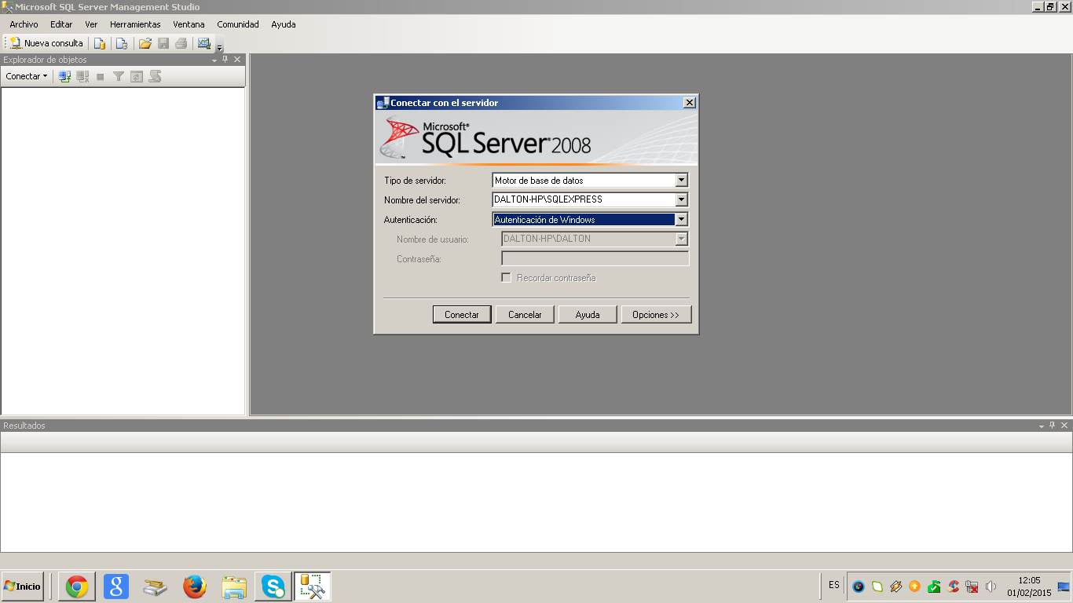This screenshot has width=1073, height=603.
Task: Open the Ventana menu
Action: pyautogui.click(x=189, y=24)
